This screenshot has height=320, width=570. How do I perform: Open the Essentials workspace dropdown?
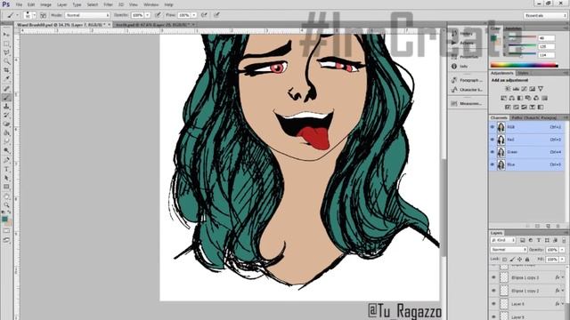click(544, 16)
